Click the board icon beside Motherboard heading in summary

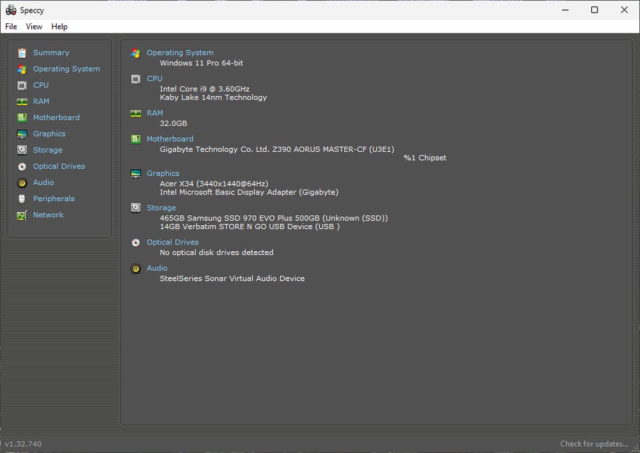tap(136, 139)
